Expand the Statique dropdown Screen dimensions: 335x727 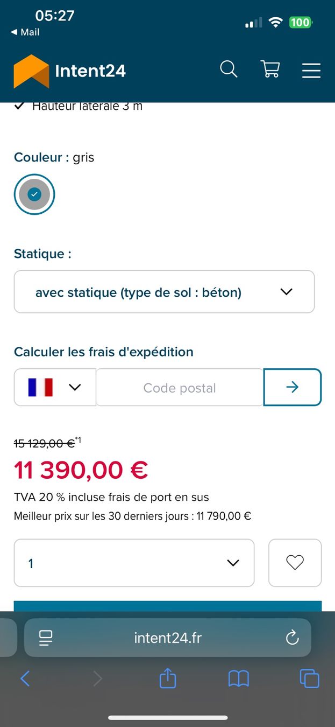pyautogui.click(x=164, y=292)
